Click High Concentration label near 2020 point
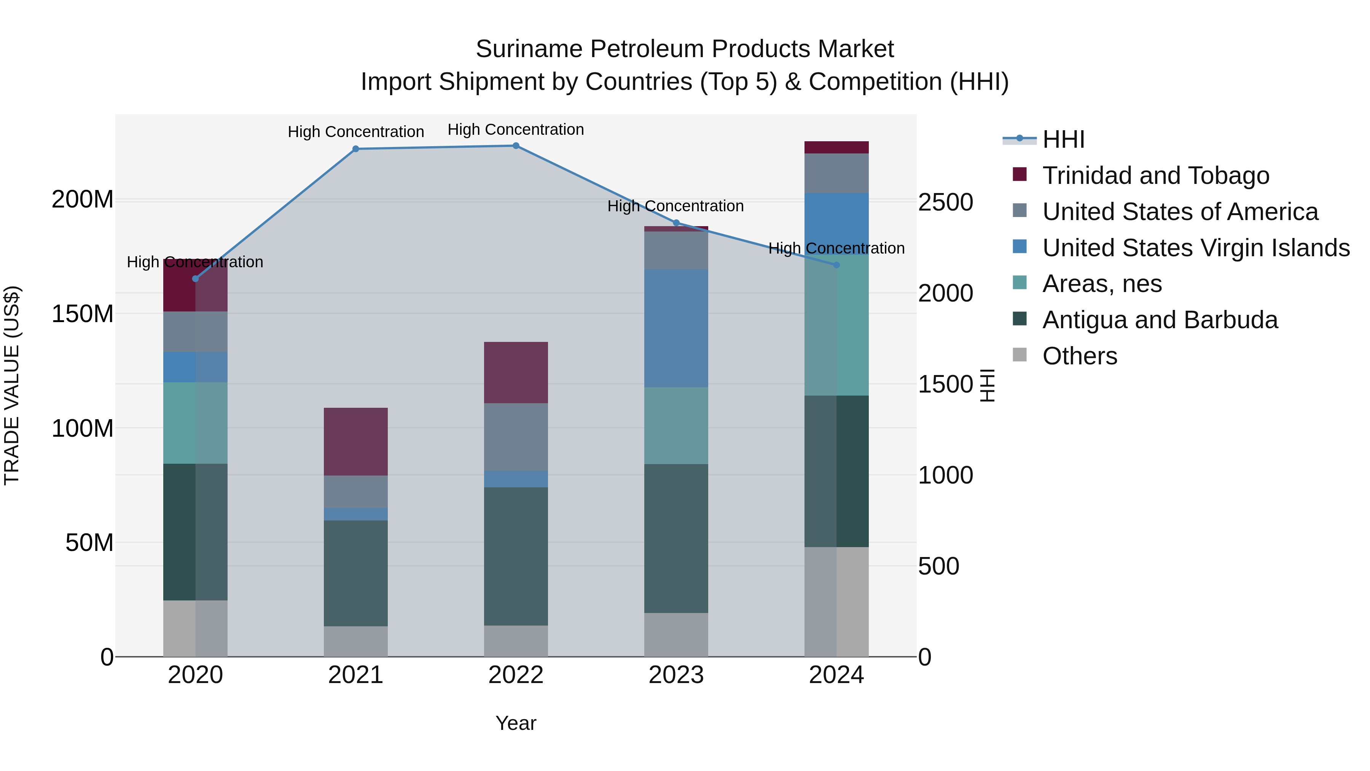The height and width of the screenshot is (771, 1370). point(194,262)
